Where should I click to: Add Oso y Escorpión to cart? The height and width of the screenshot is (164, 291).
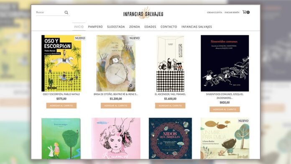pos(61,105)
